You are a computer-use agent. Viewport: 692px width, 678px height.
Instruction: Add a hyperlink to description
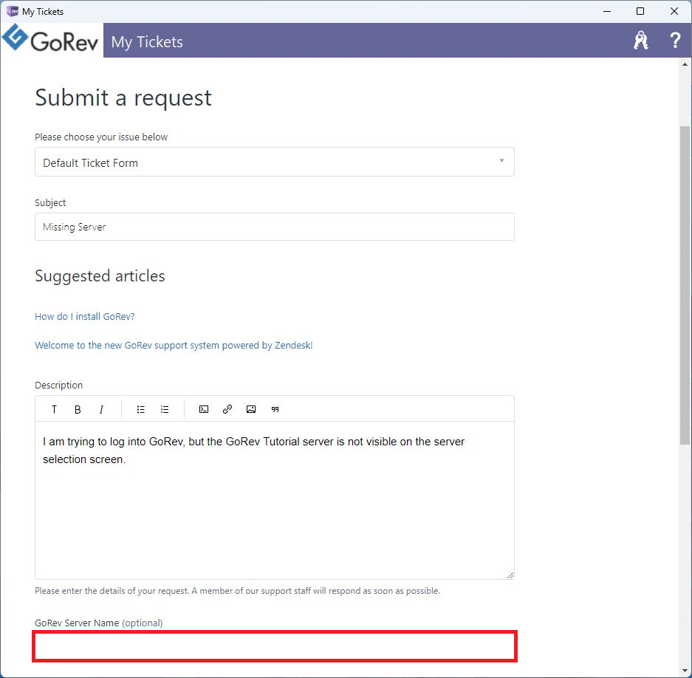tap(227, 409)
